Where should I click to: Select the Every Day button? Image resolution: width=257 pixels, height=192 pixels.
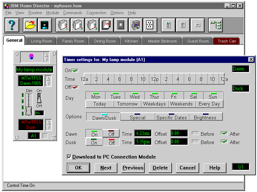point(209,104)
